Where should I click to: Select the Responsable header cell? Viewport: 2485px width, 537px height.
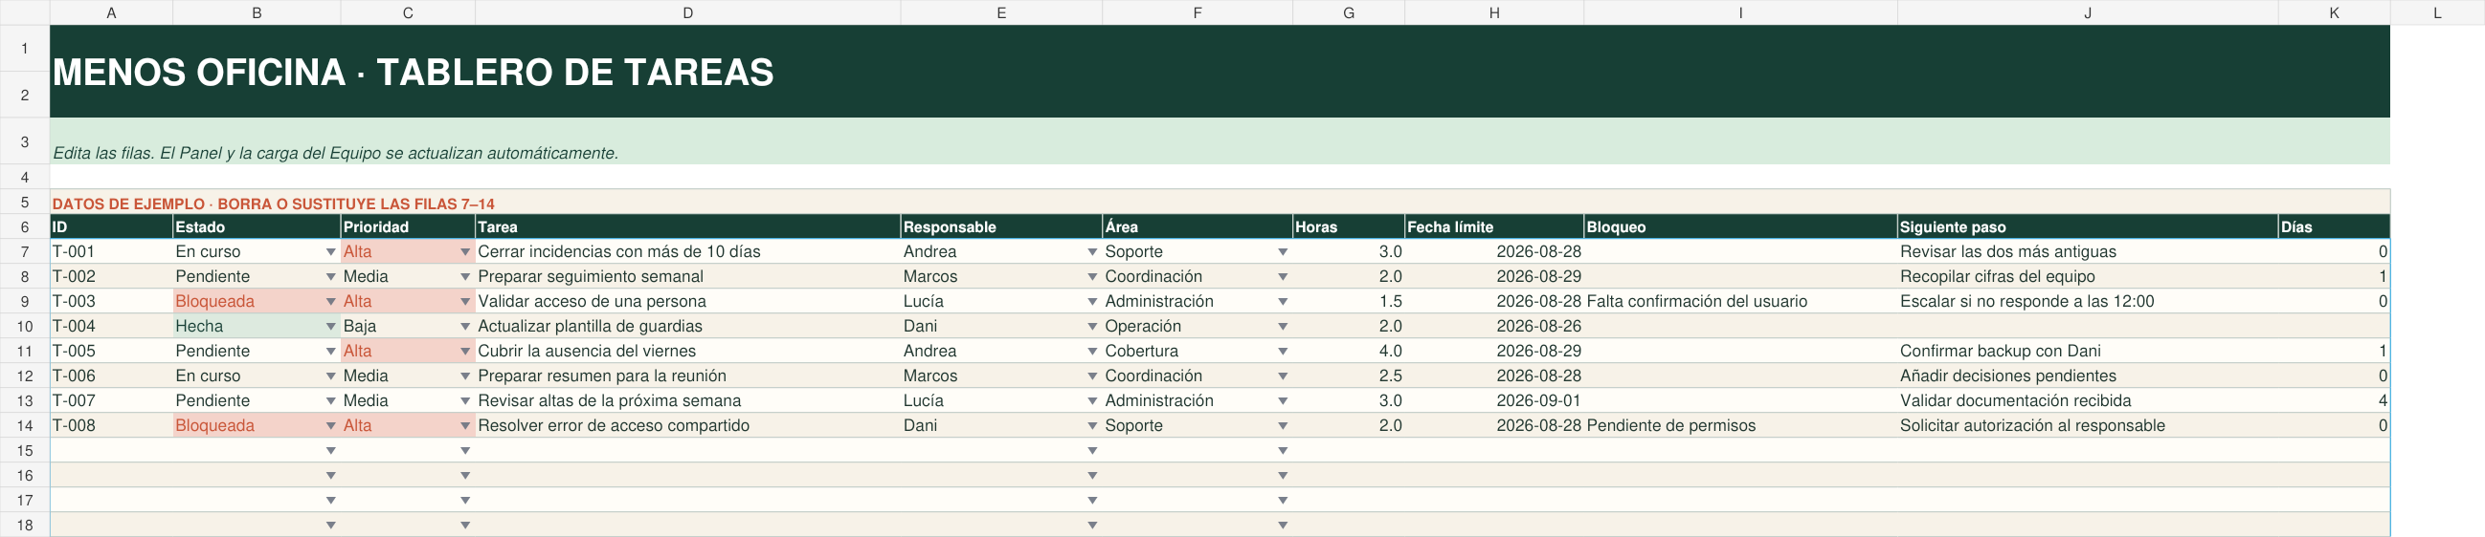pyautogui.click(x=1001, y=227)
